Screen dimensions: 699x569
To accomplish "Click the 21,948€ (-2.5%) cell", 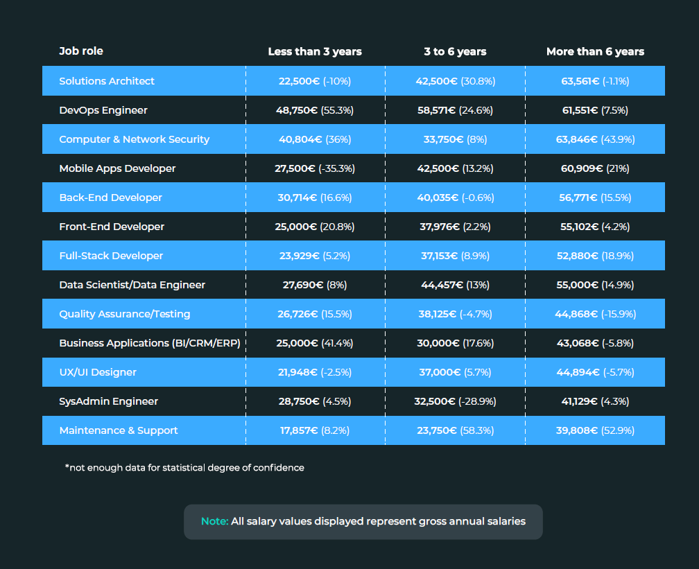I will (315, 372).
